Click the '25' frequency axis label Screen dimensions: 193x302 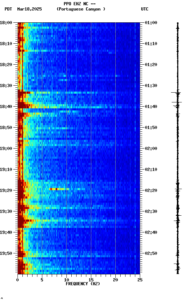tap(140, 280)
